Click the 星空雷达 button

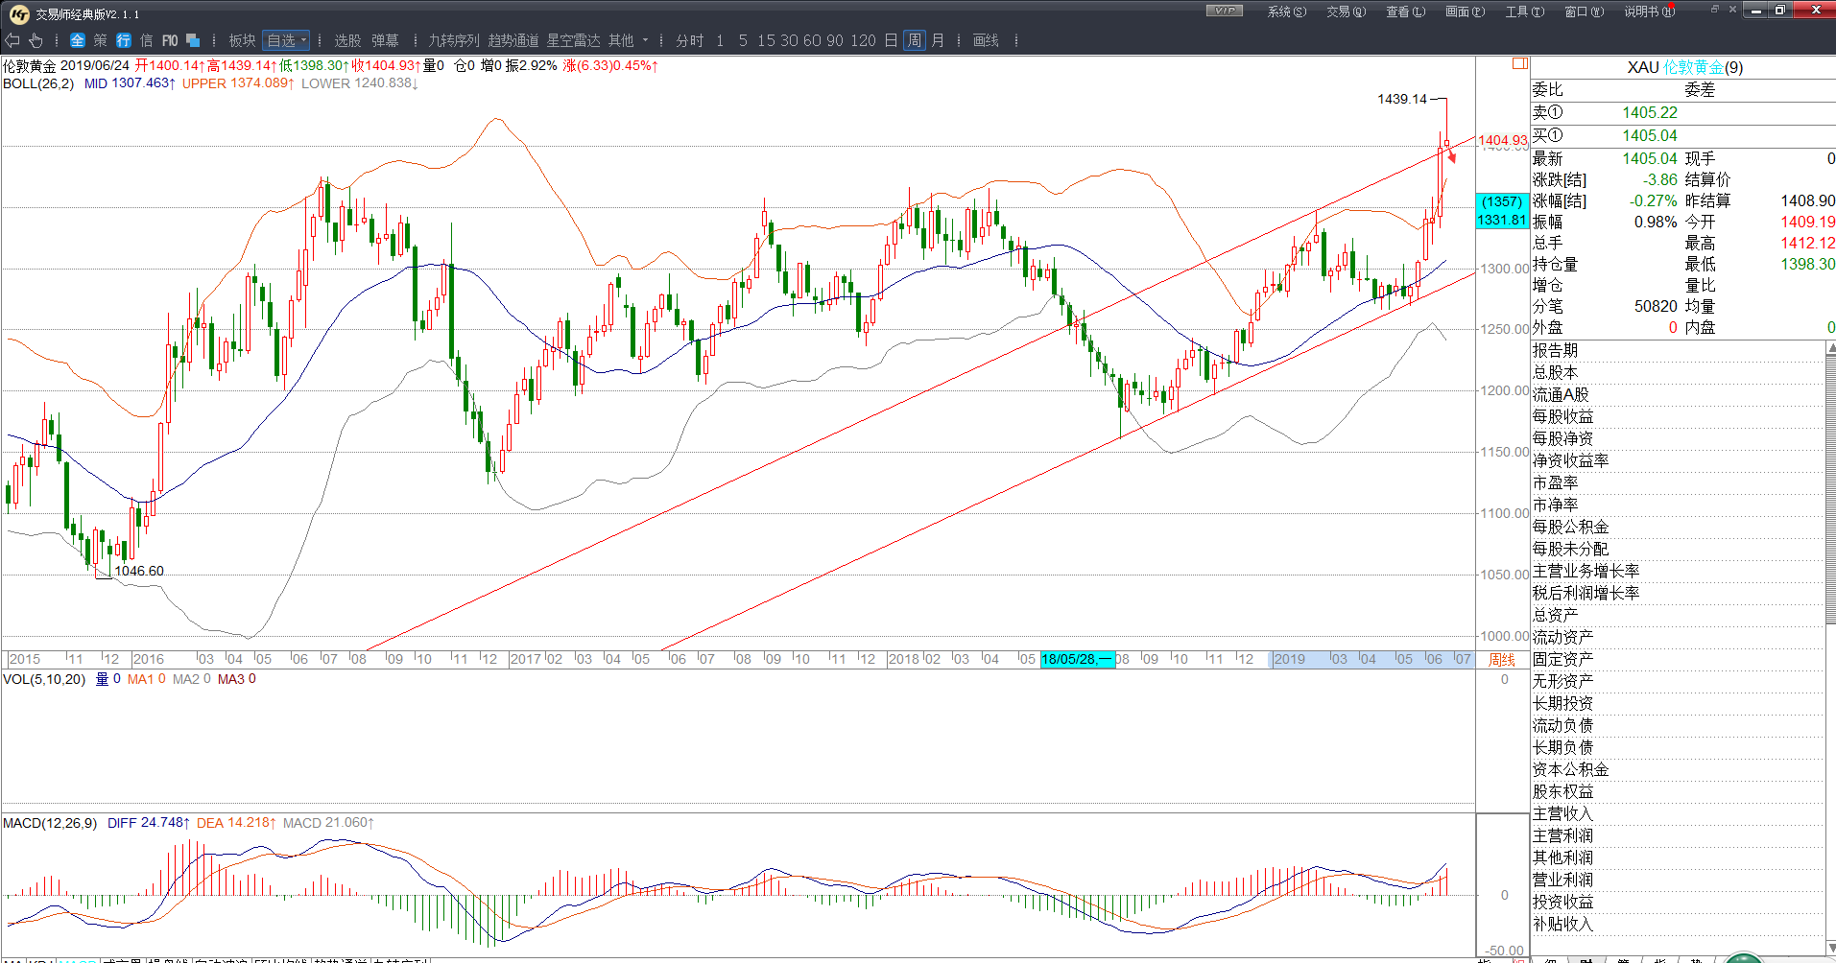coord(573,40)
